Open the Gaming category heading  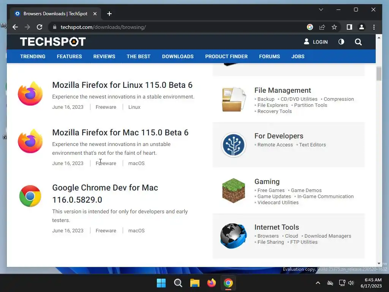coord(267,182)
